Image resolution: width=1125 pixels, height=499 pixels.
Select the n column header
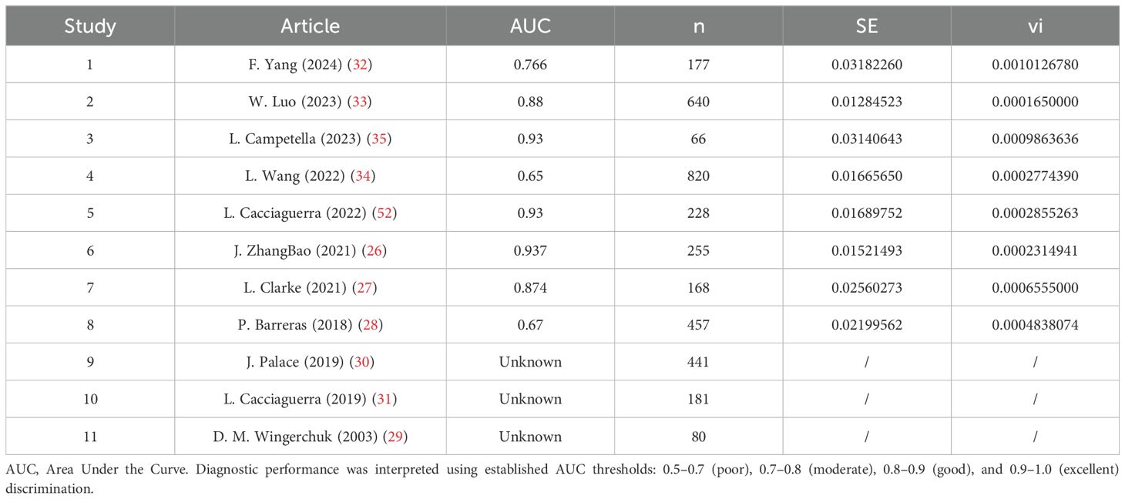(699, 26)
